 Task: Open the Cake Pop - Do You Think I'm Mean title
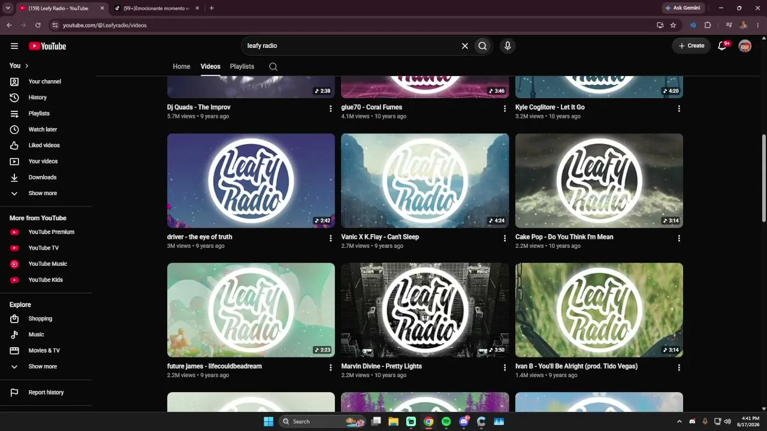coord(564,237)
